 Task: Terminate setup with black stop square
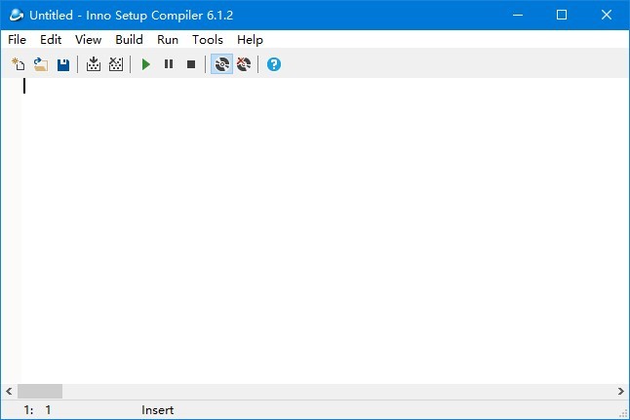tap(191, 64)
